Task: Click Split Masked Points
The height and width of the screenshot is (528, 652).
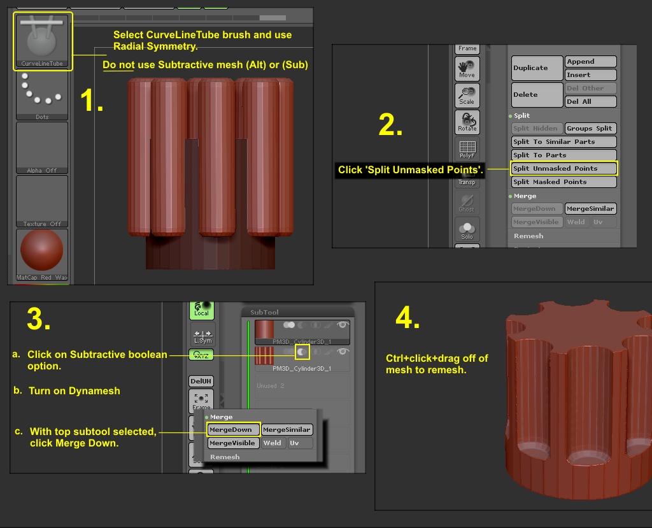Action: [x=564, y=182]
